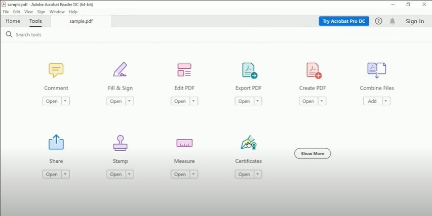Expand the Export PDF dropdown arrow
This screenshot has height=216, width=432.
point(258,101)
